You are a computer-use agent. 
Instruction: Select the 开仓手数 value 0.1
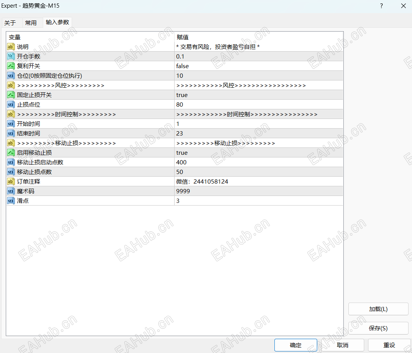(x=180, y=56)
